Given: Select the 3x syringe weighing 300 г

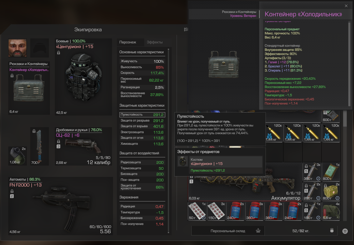Looking at the screenshot, I should coord(312,172).
